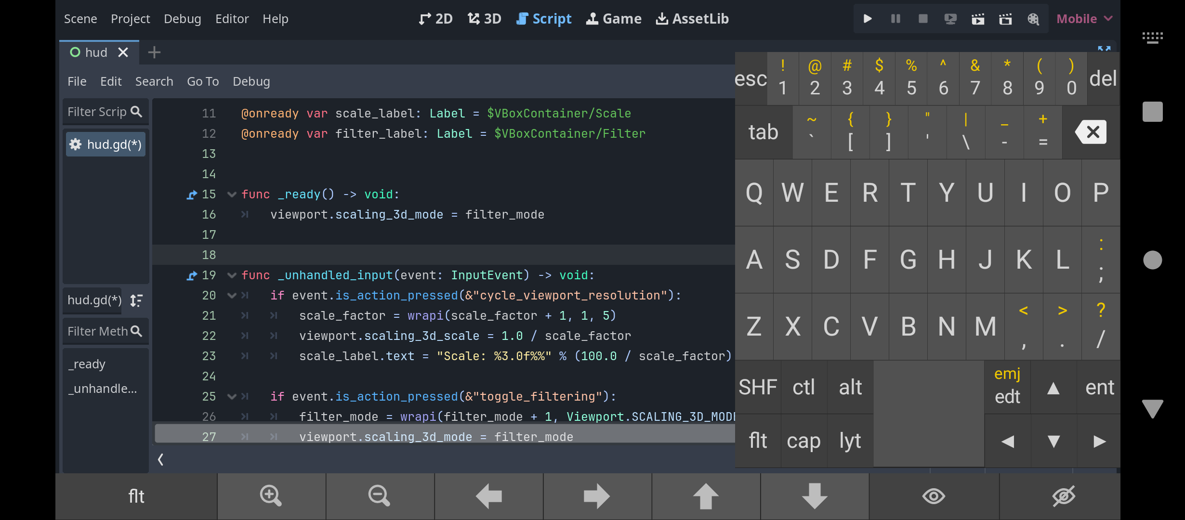This screenshot has height=520, width=1185.
Task: Toggle the ctl modifier key
Action: pos(804,387)
